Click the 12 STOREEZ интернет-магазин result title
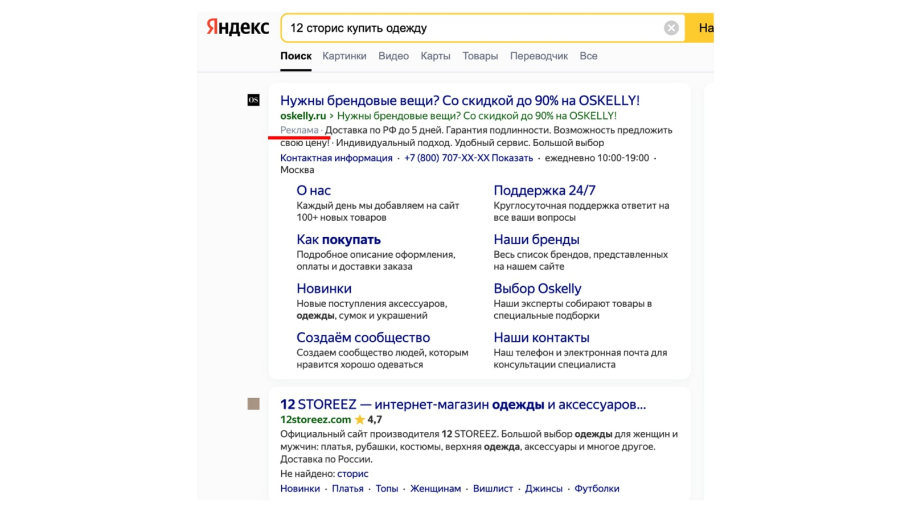 coord(463,404)
